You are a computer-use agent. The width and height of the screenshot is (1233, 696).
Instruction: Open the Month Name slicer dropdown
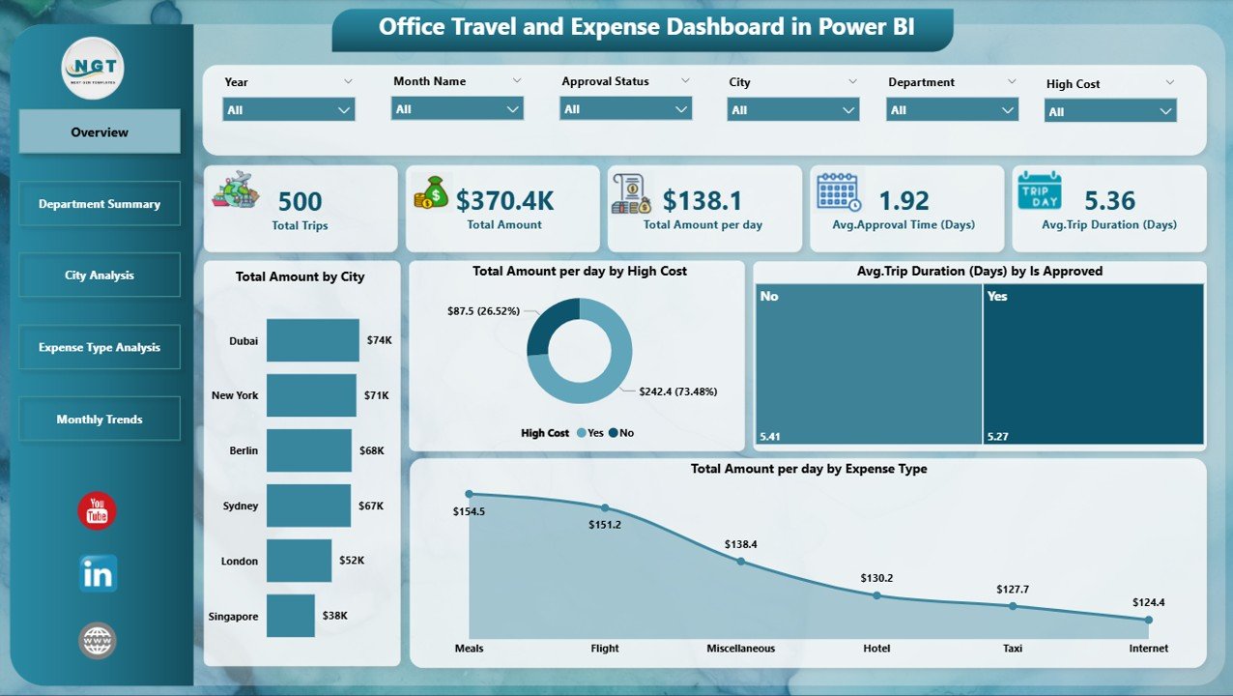click(458, 108)
